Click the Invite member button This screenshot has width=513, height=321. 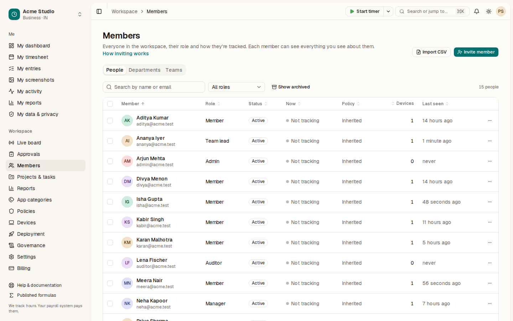pyautogui.click(x=476, y=52)
